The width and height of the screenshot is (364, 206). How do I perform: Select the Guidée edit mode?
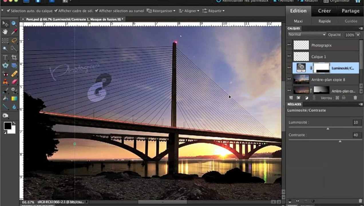351,21
